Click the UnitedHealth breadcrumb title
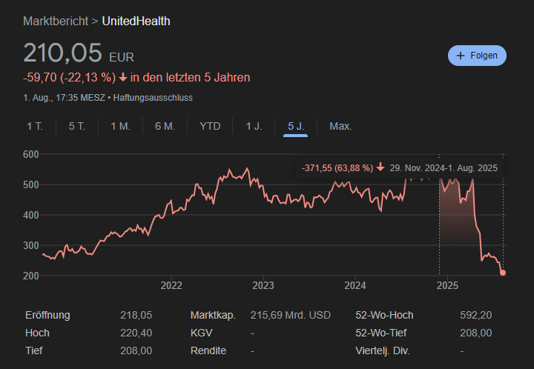The width and height of the screenshot is (534, 369). coord(136,21)
